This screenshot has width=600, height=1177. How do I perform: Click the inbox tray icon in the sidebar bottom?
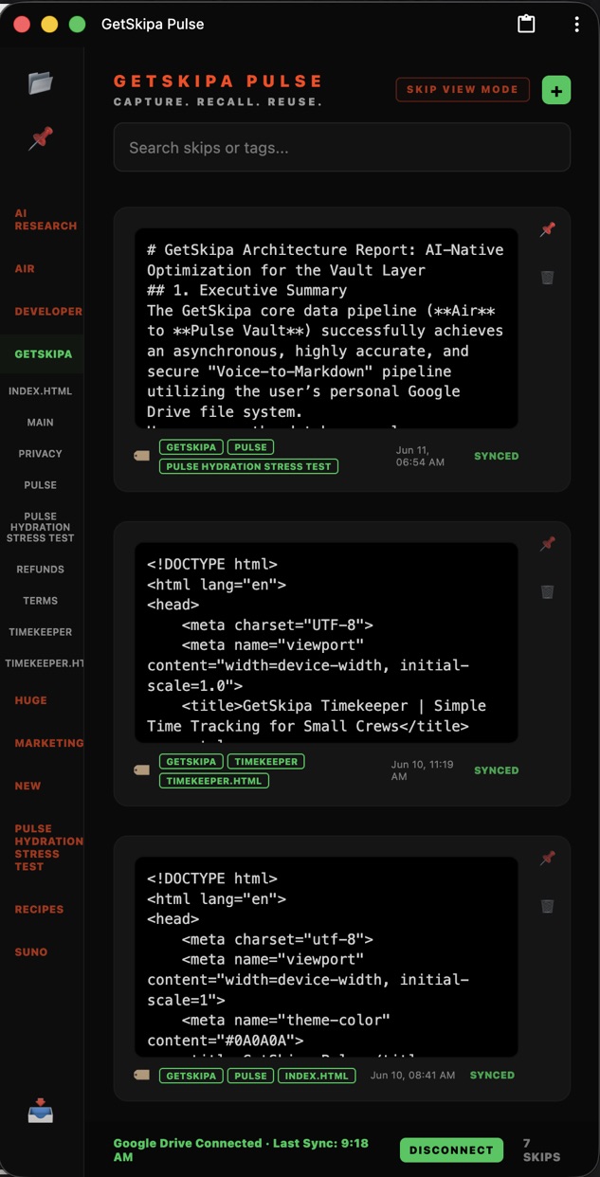pyautogui.click(x=41, y=1110)
